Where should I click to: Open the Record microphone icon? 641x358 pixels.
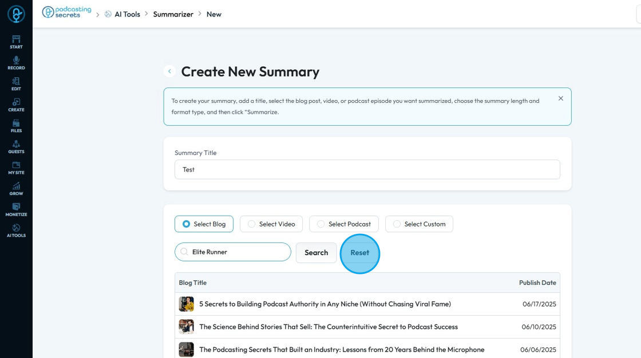coord(16,62)
